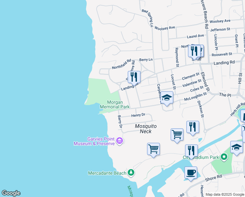Select the Mercadante Beach text label
This screenshot has width=245, height=197.
click(107, 173)
